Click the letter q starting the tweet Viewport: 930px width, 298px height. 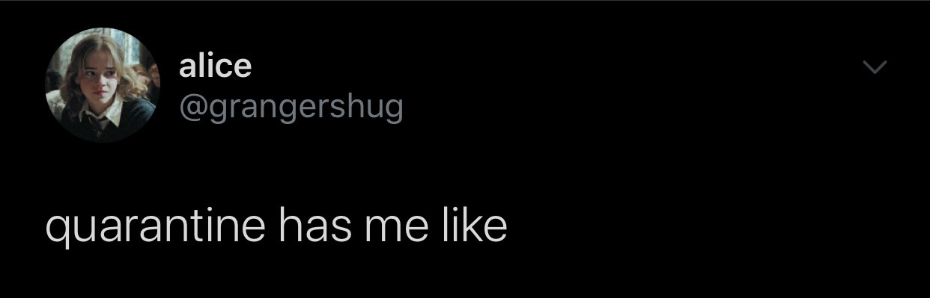(x=57, y=230)
